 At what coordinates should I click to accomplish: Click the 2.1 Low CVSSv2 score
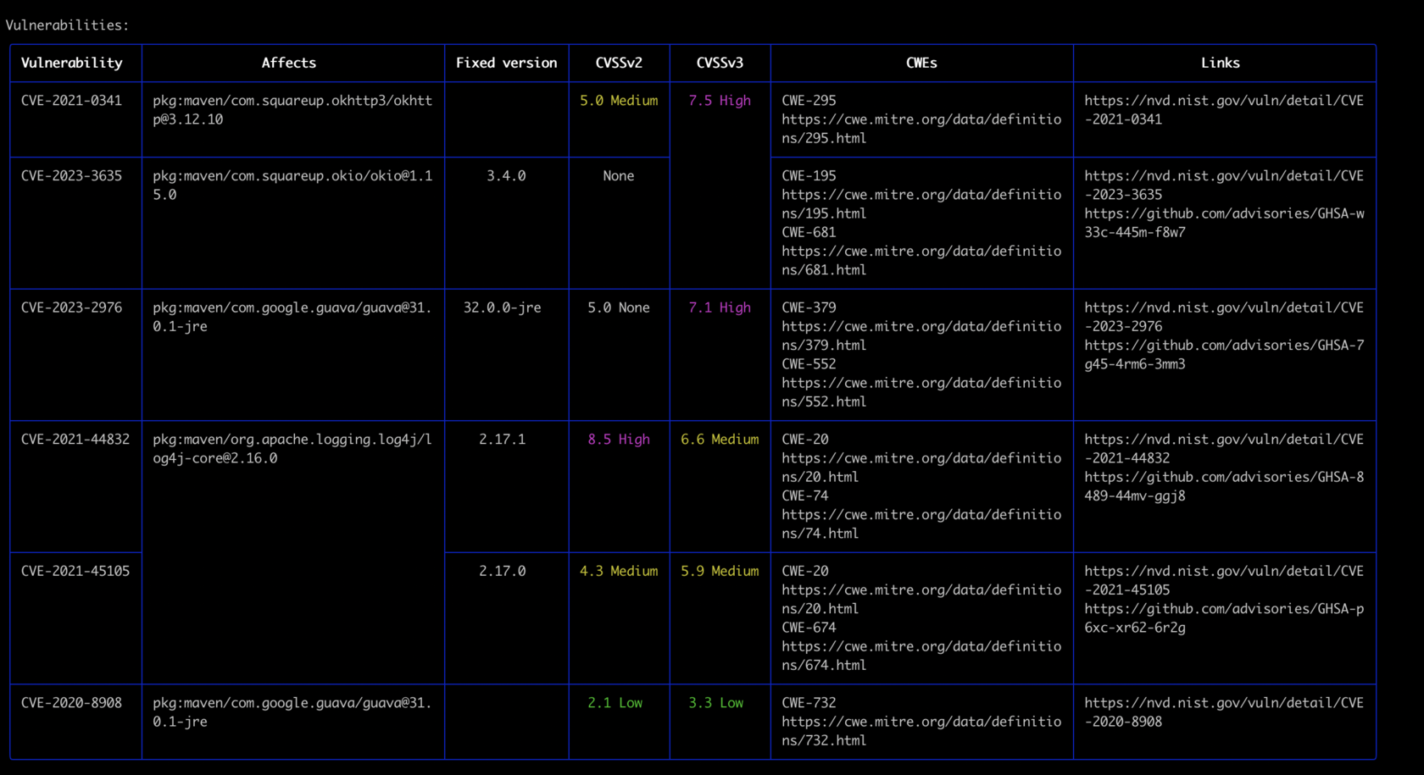tap(615, 703)
